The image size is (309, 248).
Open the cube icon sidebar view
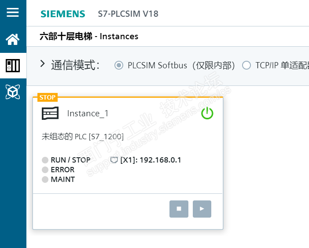[13, 92]
